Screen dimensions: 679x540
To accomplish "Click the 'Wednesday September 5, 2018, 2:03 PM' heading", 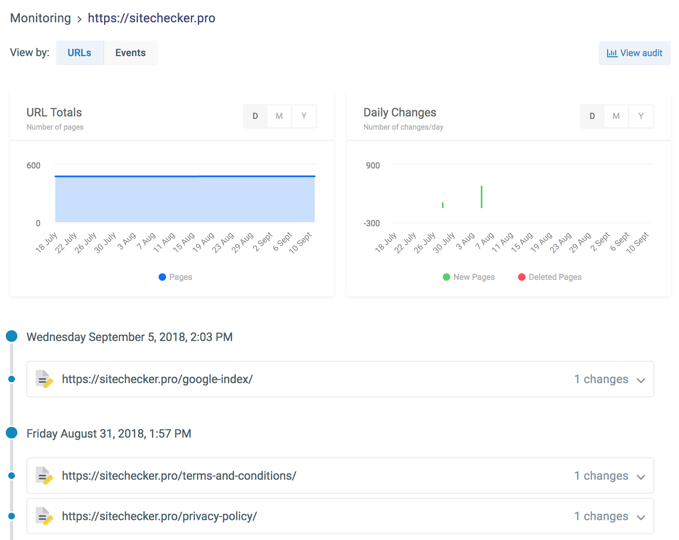I will tap(130, 337).
